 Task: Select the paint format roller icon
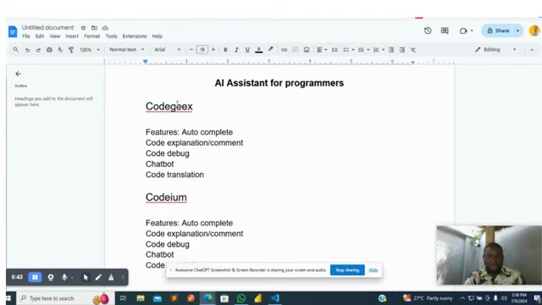click(71, 50)
